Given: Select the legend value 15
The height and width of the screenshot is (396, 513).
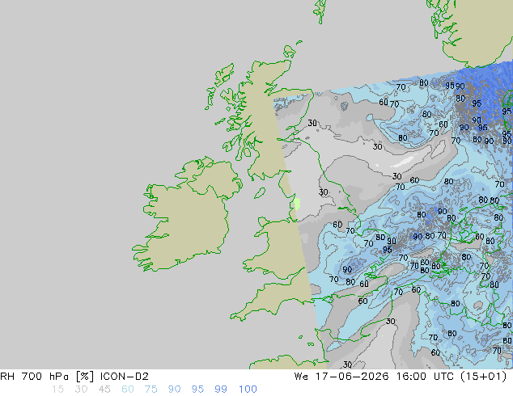Looking at the screenshot, I should coord(57,390).
